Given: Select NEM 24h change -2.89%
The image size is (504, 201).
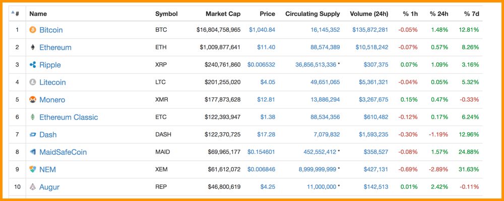Looking at the screenshot, I should [438, 169].
